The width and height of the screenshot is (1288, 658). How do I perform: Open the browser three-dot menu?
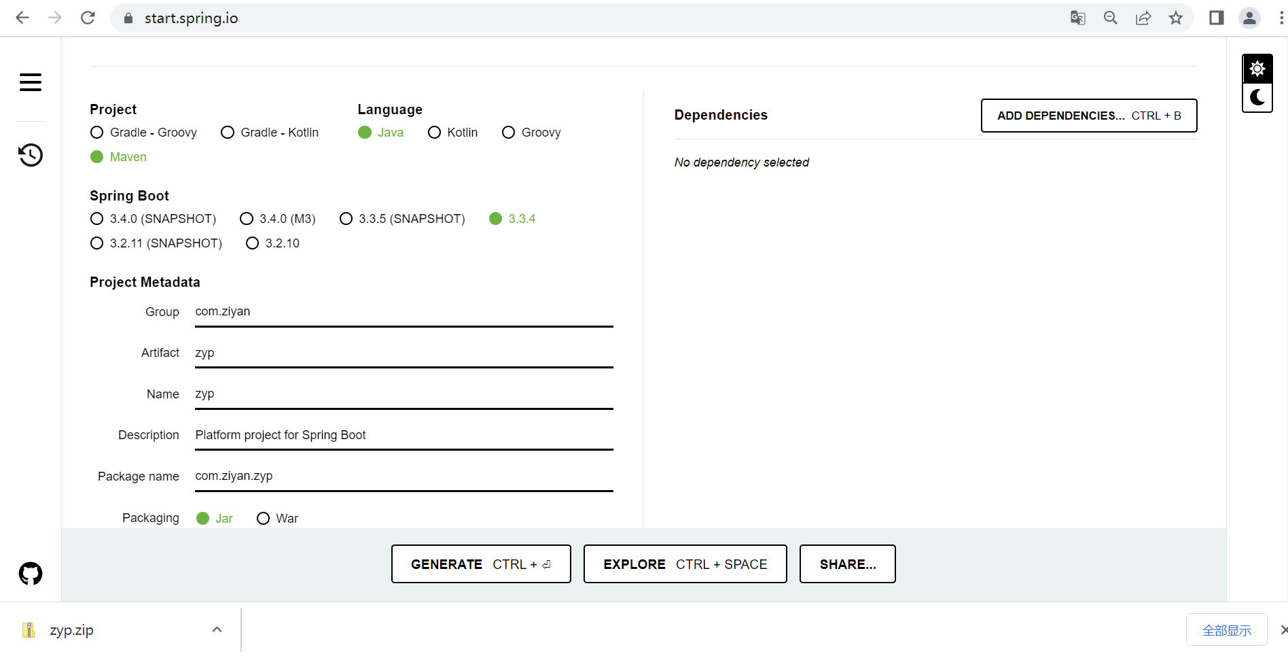tap(1281, 18)
